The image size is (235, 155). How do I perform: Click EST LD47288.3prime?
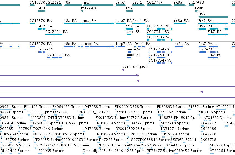(97, 107)
